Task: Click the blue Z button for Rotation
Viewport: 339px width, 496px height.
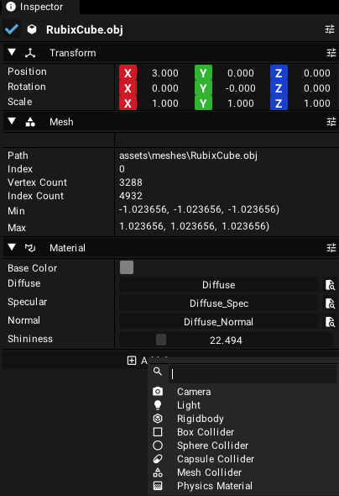Action: [279, 88]
